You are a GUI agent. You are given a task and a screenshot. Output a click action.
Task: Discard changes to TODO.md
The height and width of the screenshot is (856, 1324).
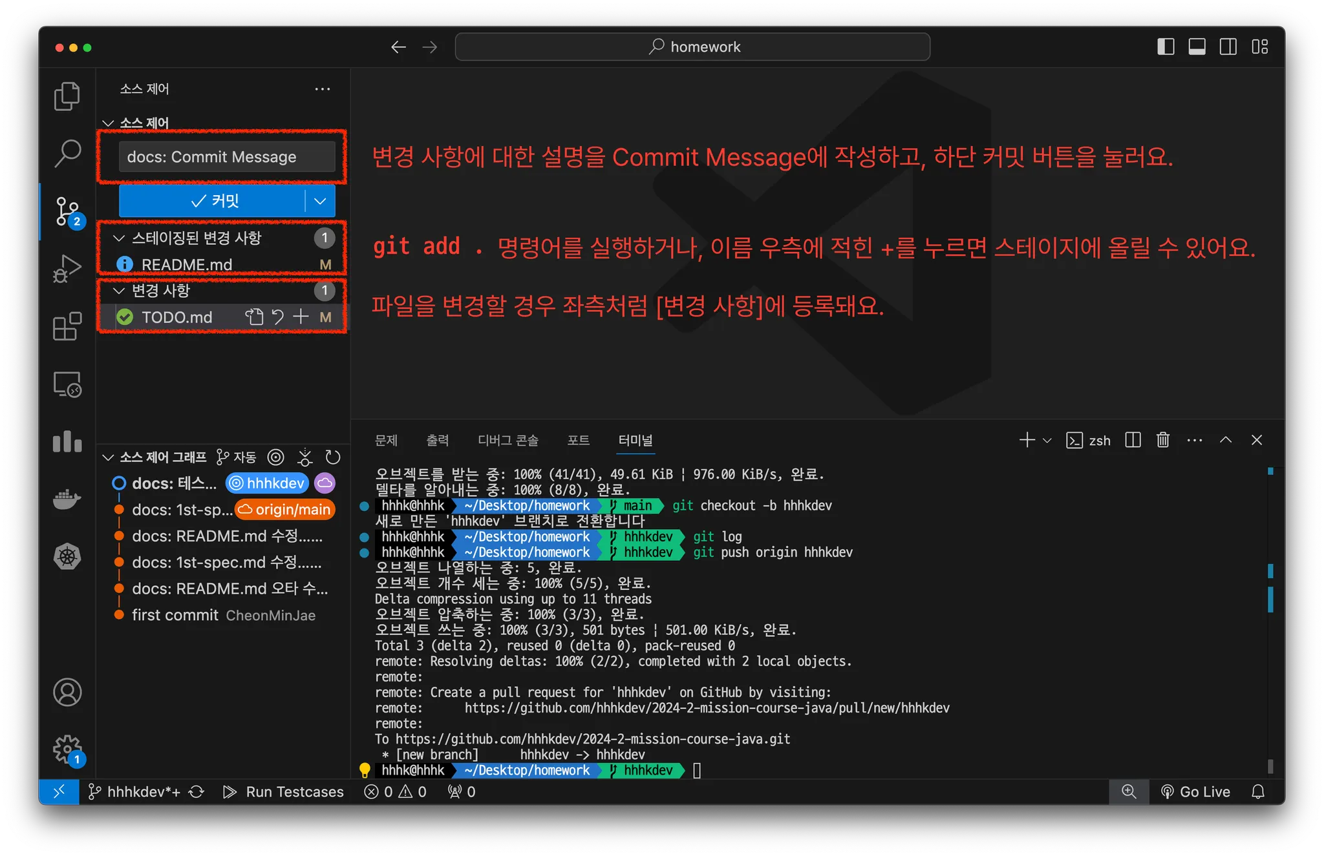point(278,317)
